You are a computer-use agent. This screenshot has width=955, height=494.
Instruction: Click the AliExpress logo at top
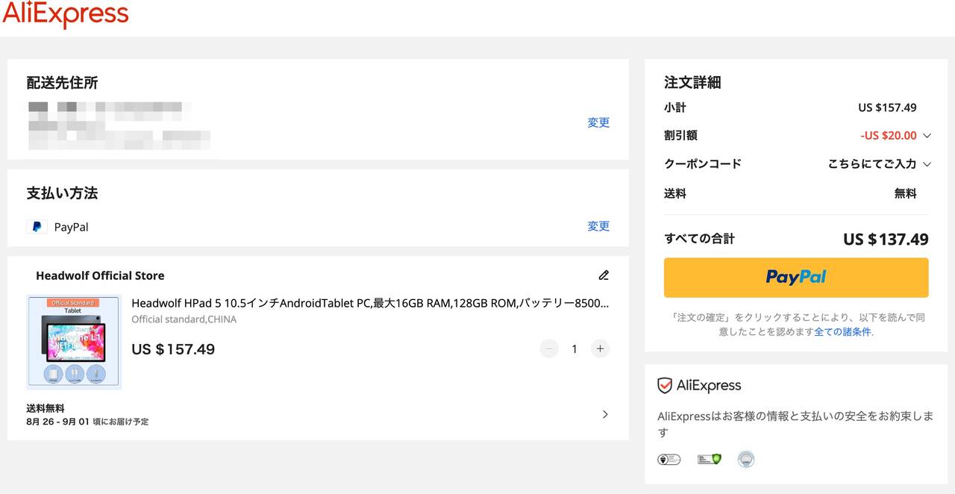tap(66, 15)
